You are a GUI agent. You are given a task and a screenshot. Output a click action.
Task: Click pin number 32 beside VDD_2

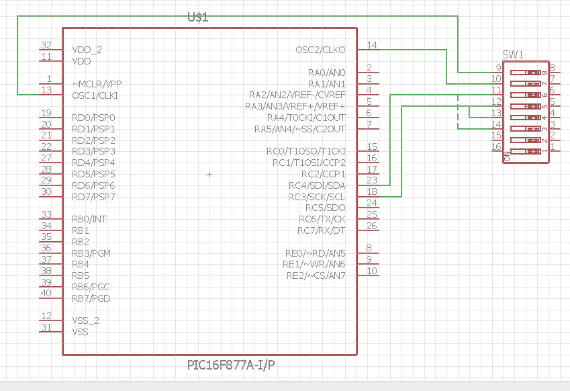tap(46, 45)
